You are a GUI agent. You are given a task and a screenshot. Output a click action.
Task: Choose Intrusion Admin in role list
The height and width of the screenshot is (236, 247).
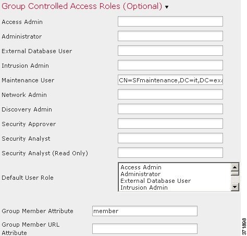click(144, 188)
